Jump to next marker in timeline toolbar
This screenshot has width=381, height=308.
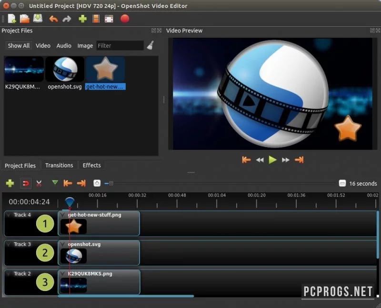coord(81,183)
